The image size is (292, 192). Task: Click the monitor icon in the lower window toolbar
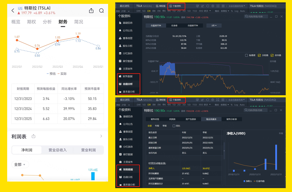click(197, 100)
